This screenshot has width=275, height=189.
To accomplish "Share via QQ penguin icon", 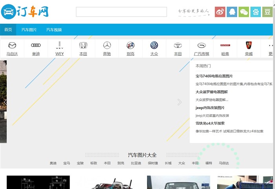I will [232, 12].
